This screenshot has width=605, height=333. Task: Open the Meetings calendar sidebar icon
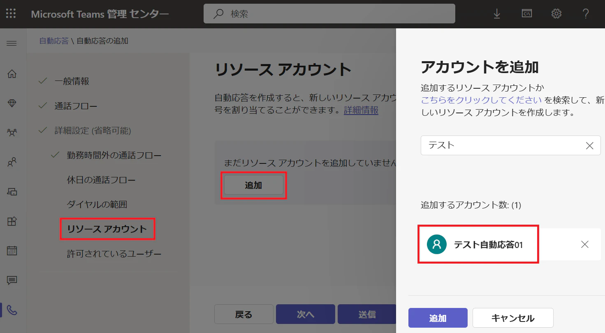pyautogui.click(x=12, y=251)
